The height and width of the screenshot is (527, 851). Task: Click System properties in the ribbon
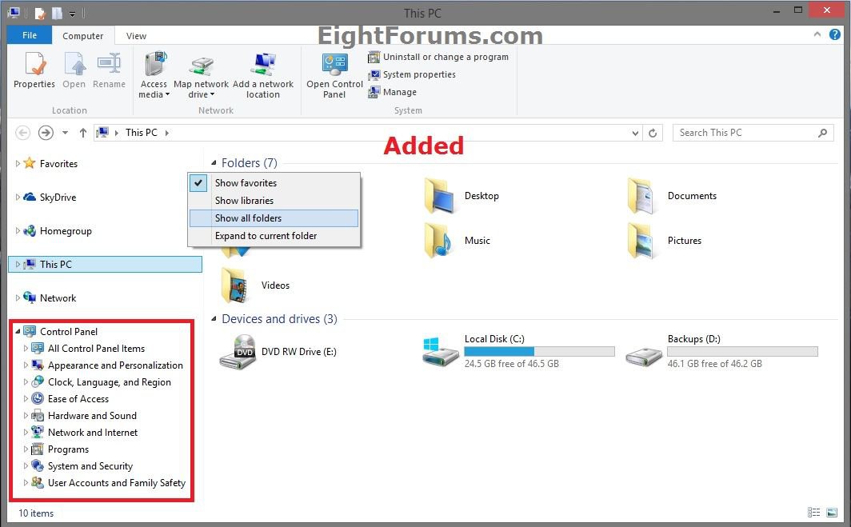pos(418,74)
